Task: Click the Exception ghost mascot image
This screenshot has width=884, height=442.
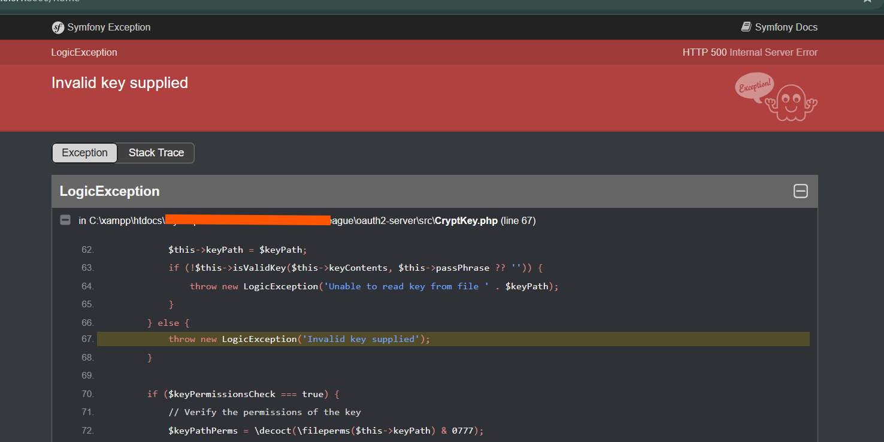Action: 776,97
